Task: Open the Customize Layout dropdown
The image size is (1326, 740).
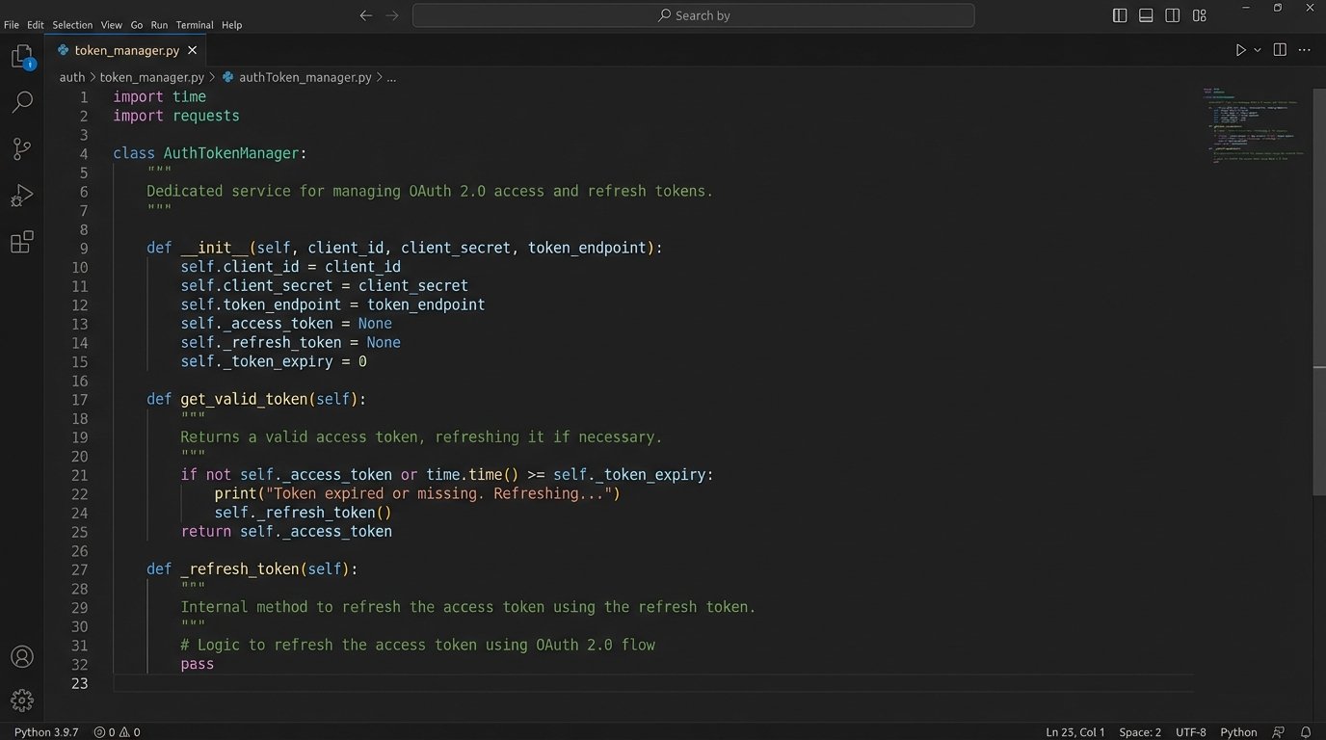Action: point(1199,15)
